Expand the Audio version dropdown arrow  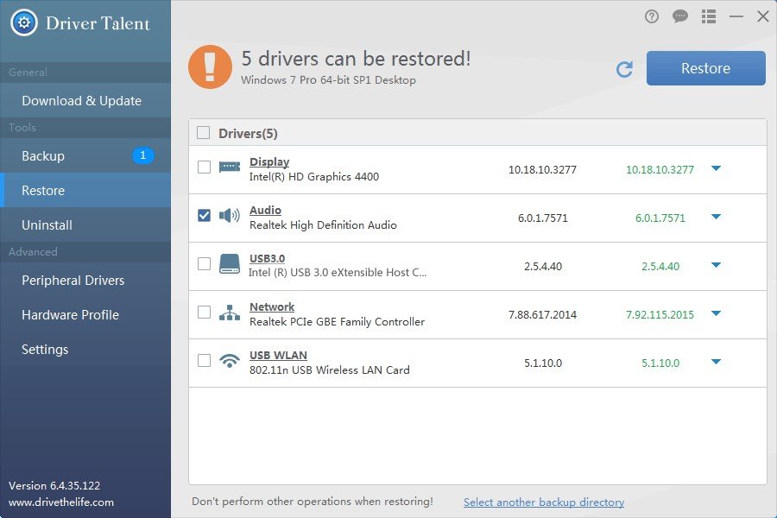[x=716, y=217]
